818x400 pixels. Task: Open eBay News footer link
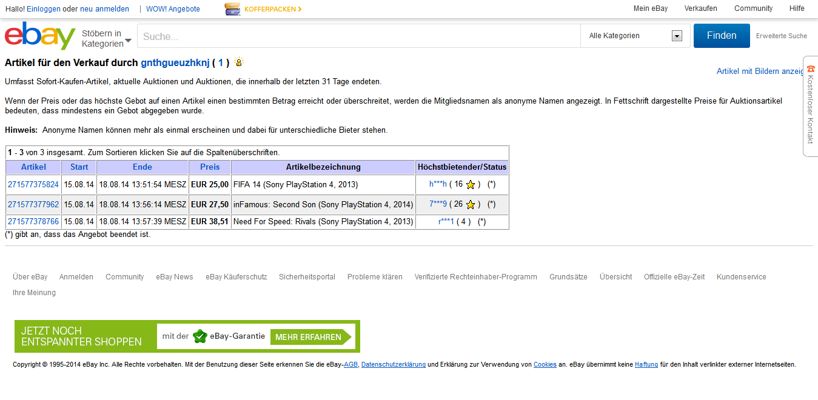point(175,277)
